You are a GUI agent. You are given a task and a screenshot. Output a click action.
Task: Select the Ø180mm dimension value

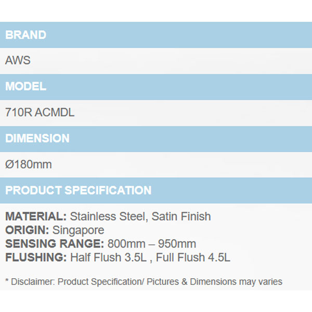(x=28, y=164)
